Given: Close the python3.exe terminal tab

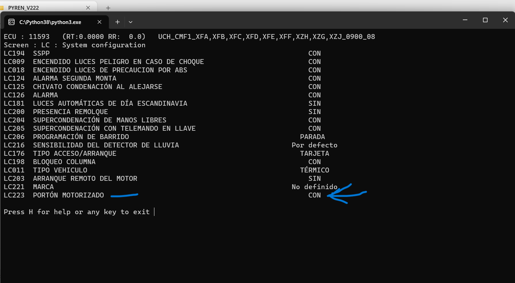Looking at the screenshot, I should [x=99, y=22].
